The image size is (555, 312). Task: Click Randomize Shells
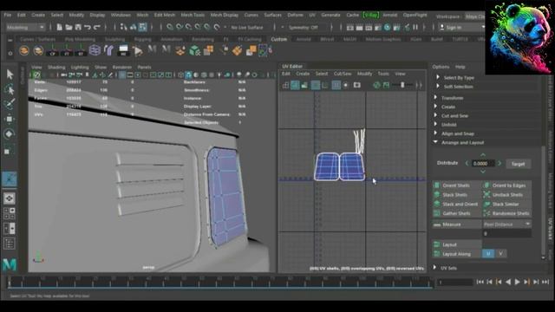pos(506,213)
